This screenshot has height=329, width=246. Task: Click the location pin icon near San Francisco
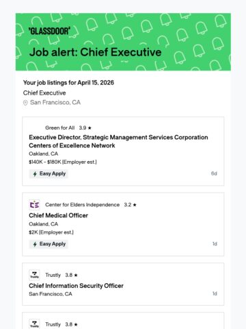pyautogui.click(x=25, y=103)
